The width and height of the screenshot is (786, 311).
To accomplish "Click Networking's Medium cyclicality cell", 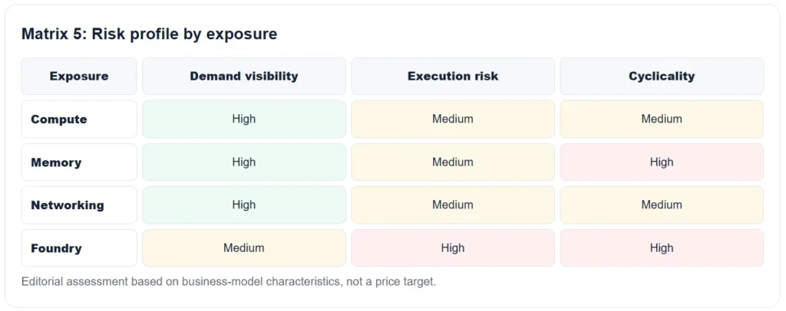I will 662,205.
